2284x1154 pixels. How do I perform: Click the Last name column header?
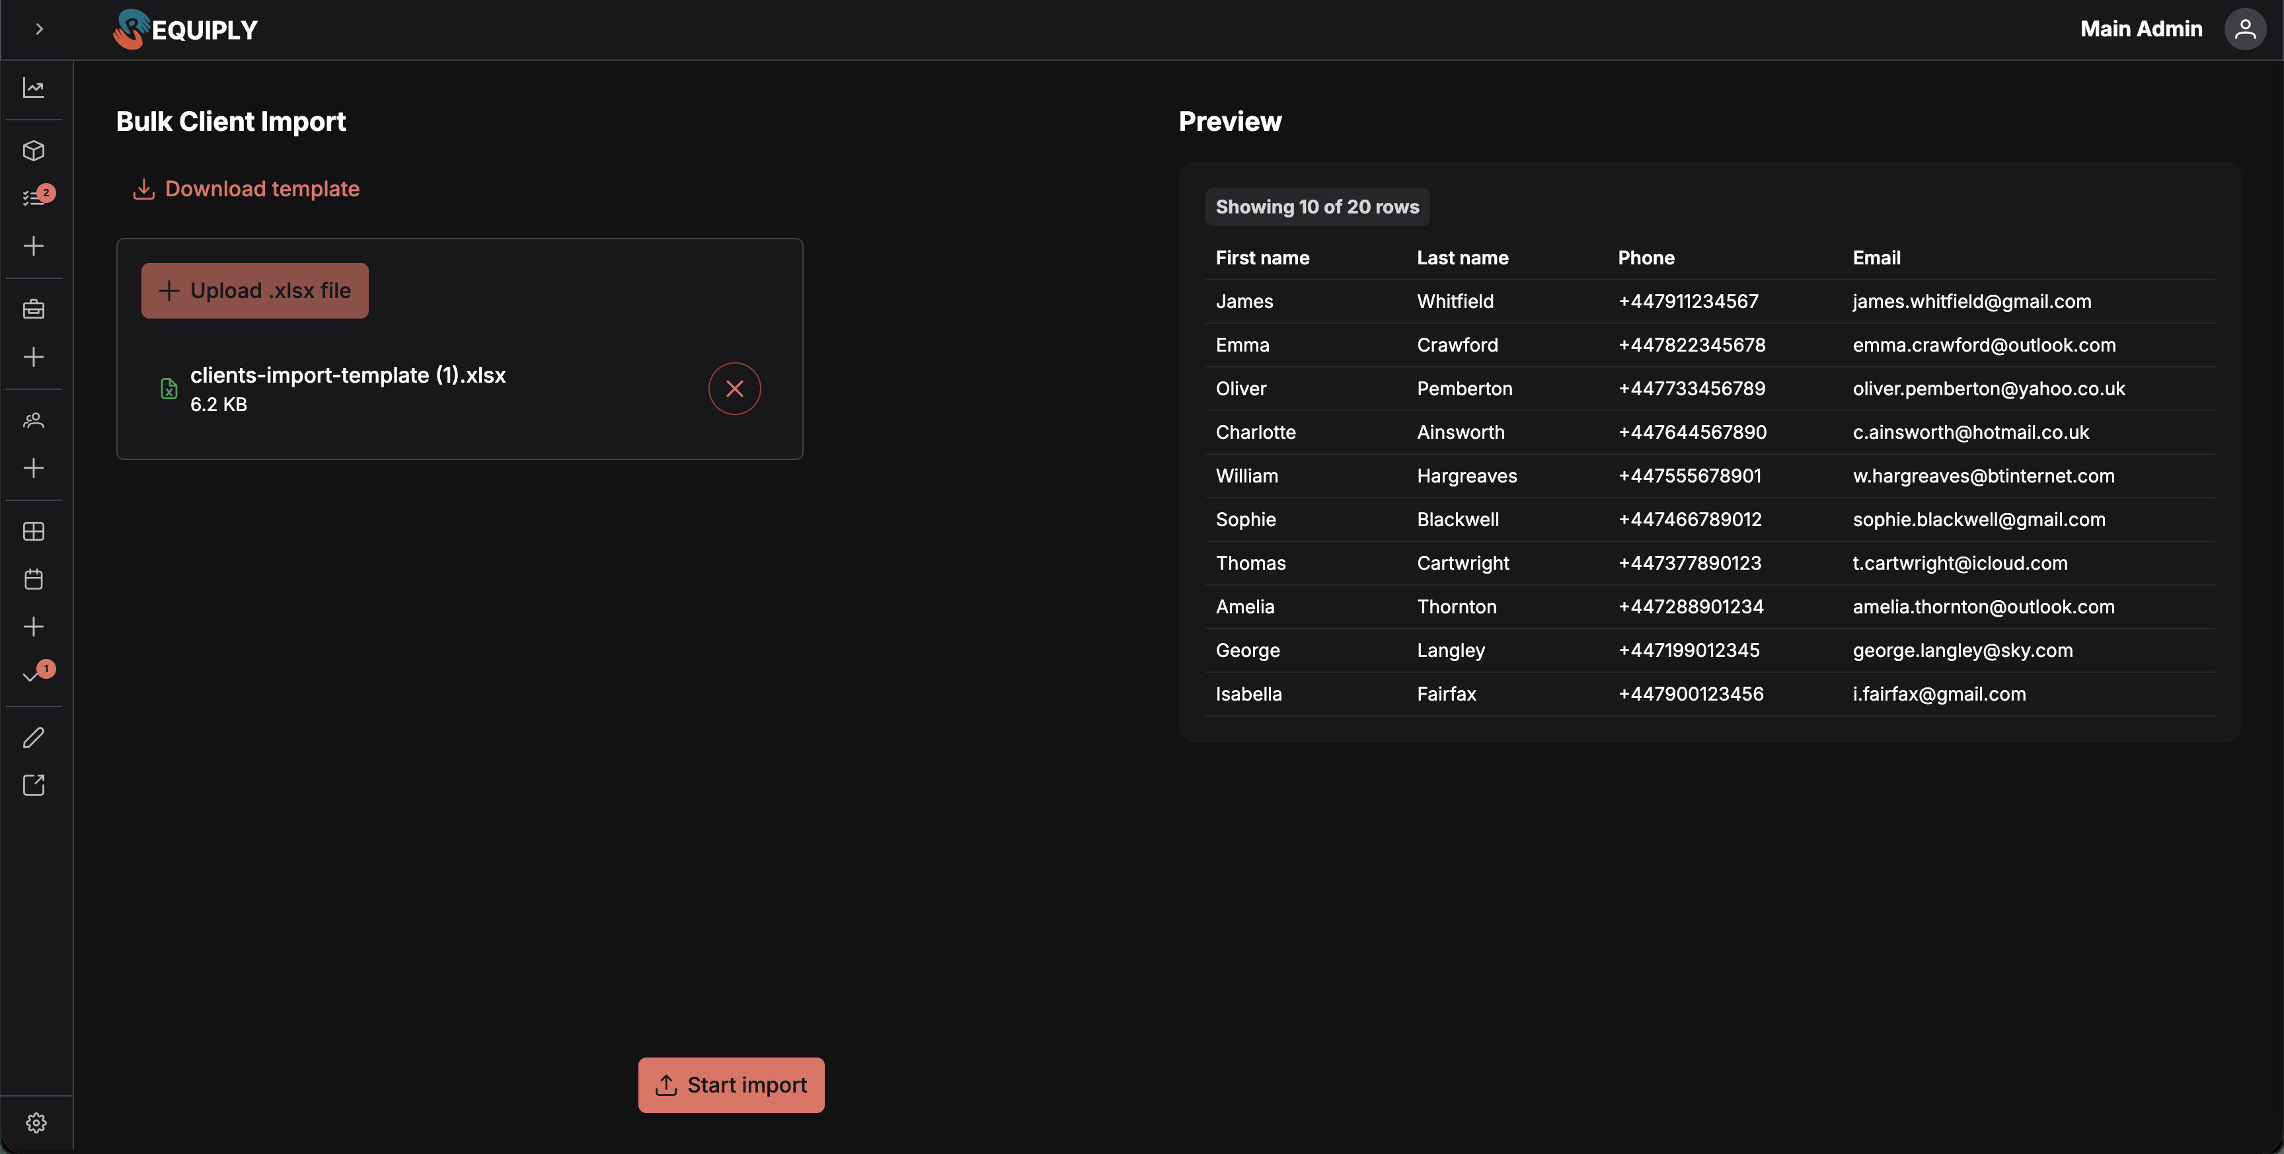point(1462,258)
